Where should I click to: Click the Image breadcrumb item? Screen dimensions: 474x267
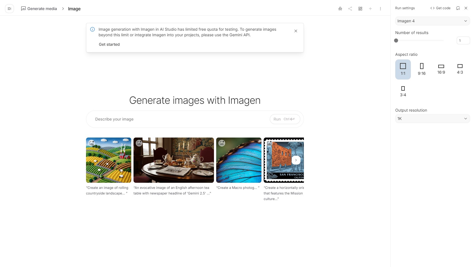[x=74, y=9]
